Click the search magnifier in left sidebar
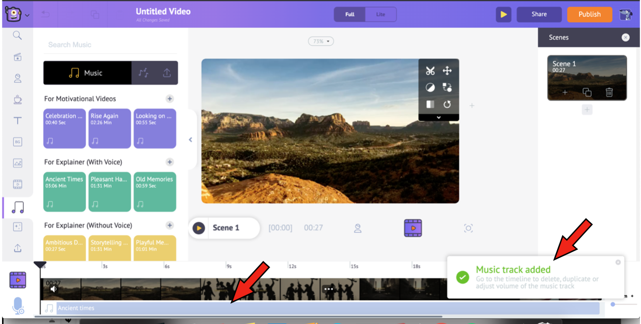Image resolution: width=641 pixels, height=324 pixels. pyautogui.click(x=18, y=35)
